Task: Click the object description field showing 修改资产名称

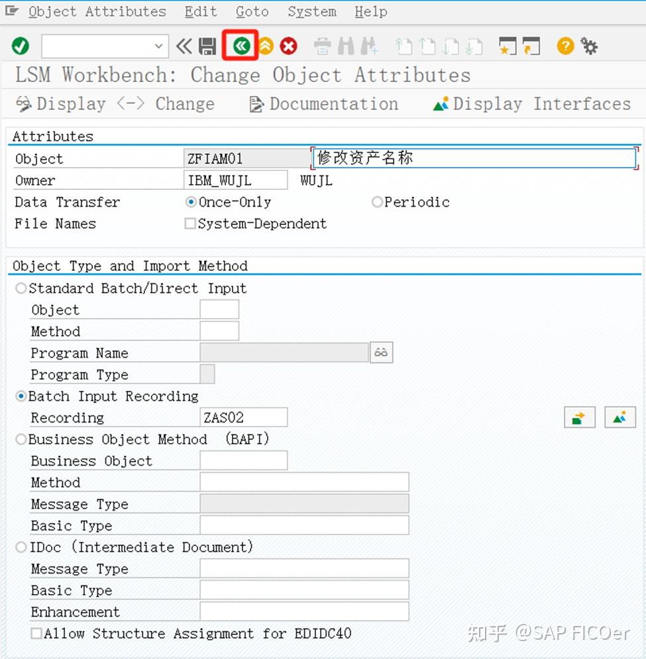Action: [464, 158]
